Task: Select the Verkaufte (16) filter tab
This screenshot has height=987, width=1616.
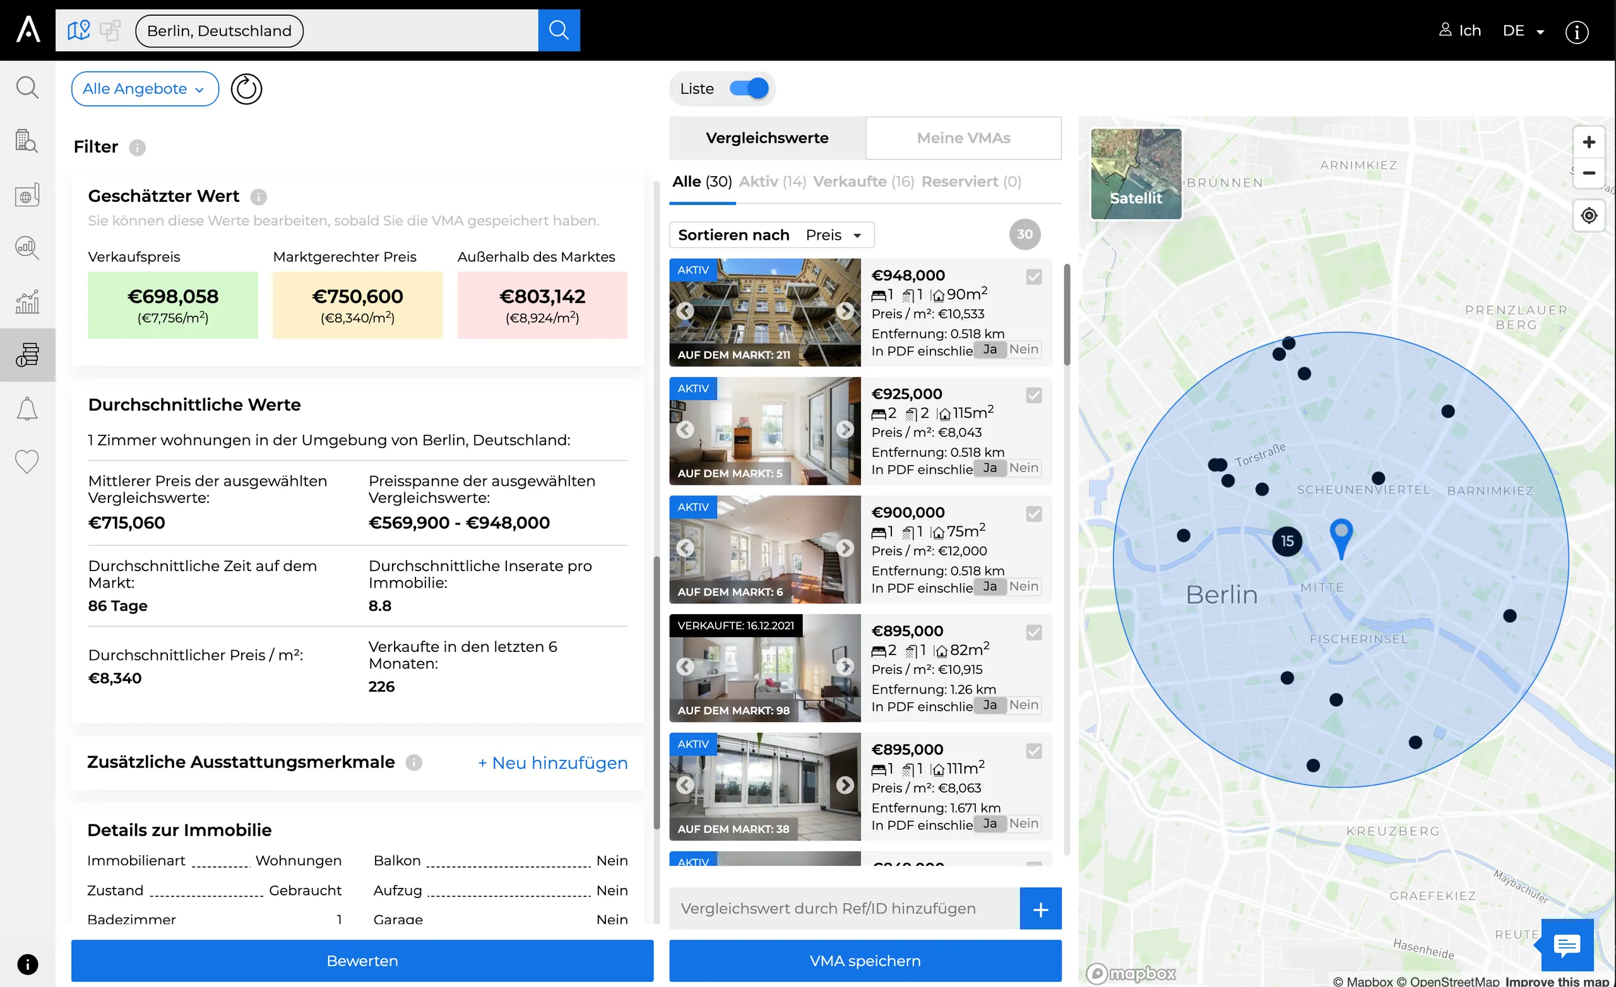Action: click(863, 182)
